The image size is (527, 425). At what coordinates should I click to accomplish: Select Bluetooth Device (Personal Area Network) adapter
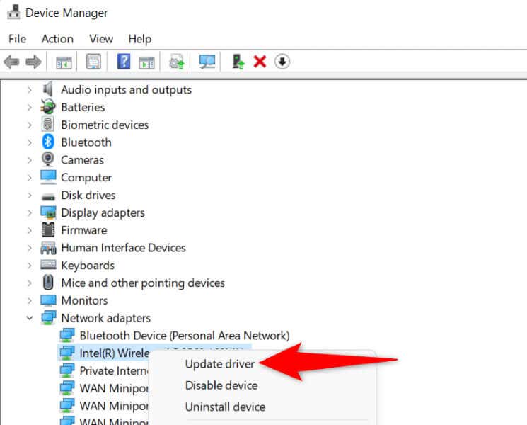pos(184,335)
